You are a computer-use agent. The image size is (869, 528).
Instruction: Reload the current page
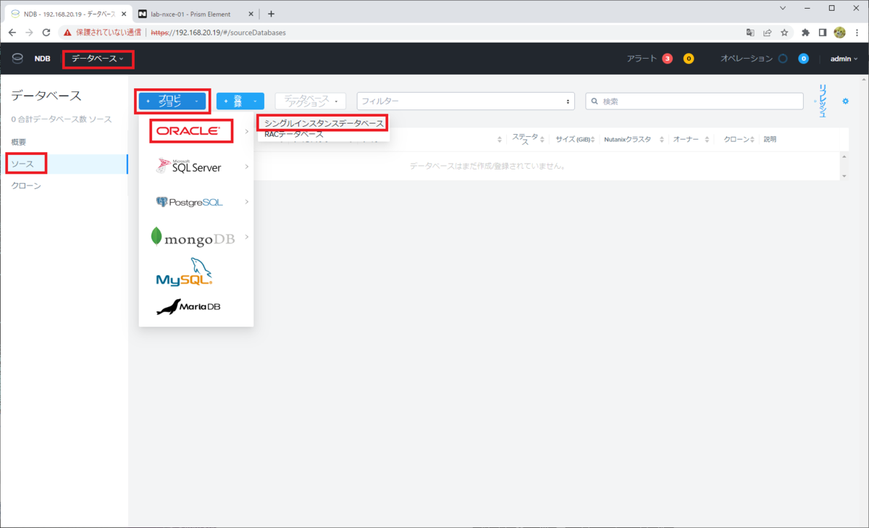pyautogui.click(x=46, y=33)
